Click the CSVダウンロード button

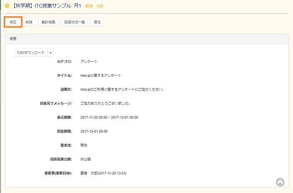[x=31, y=52]
